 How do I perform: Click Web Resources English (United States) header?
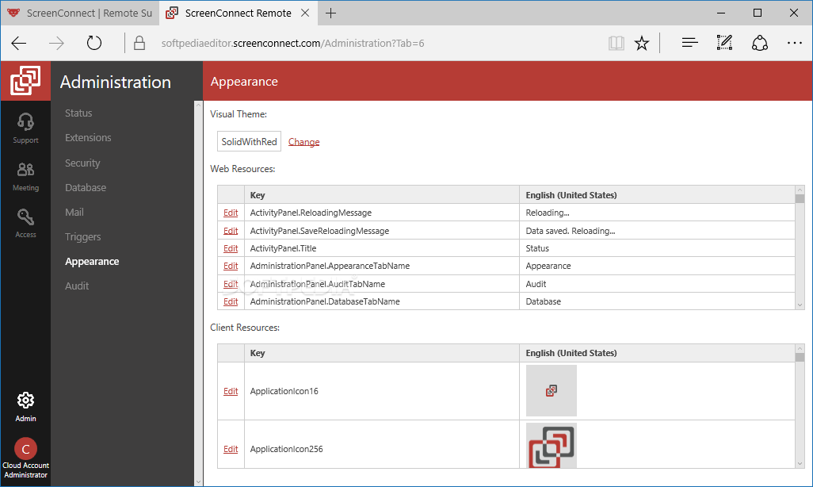[657, 195]
